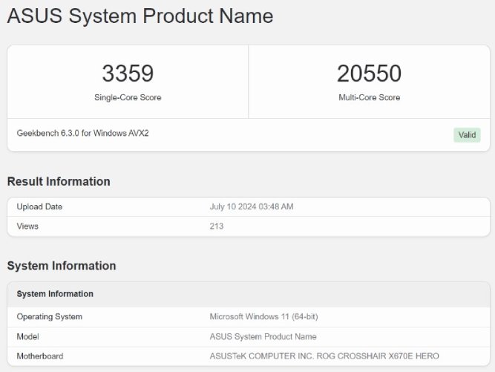Click the 'Upload Date' label
The width and height of the screenshot is (495, 372).
39,206
